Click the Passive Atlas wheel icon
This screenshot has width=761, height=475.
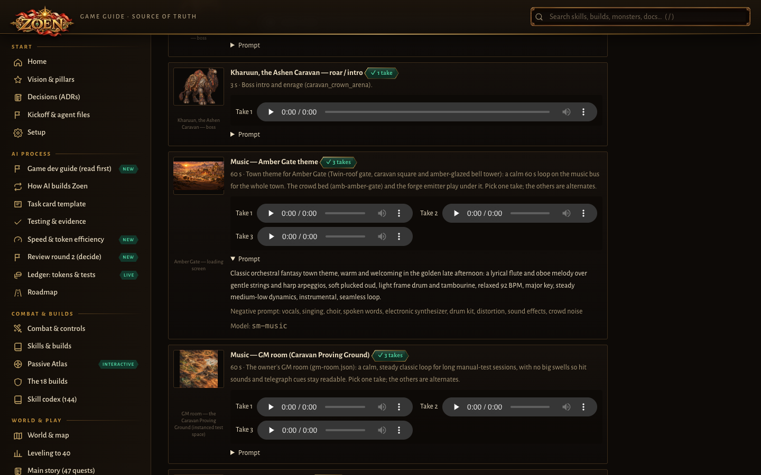(x=18, y=364)
